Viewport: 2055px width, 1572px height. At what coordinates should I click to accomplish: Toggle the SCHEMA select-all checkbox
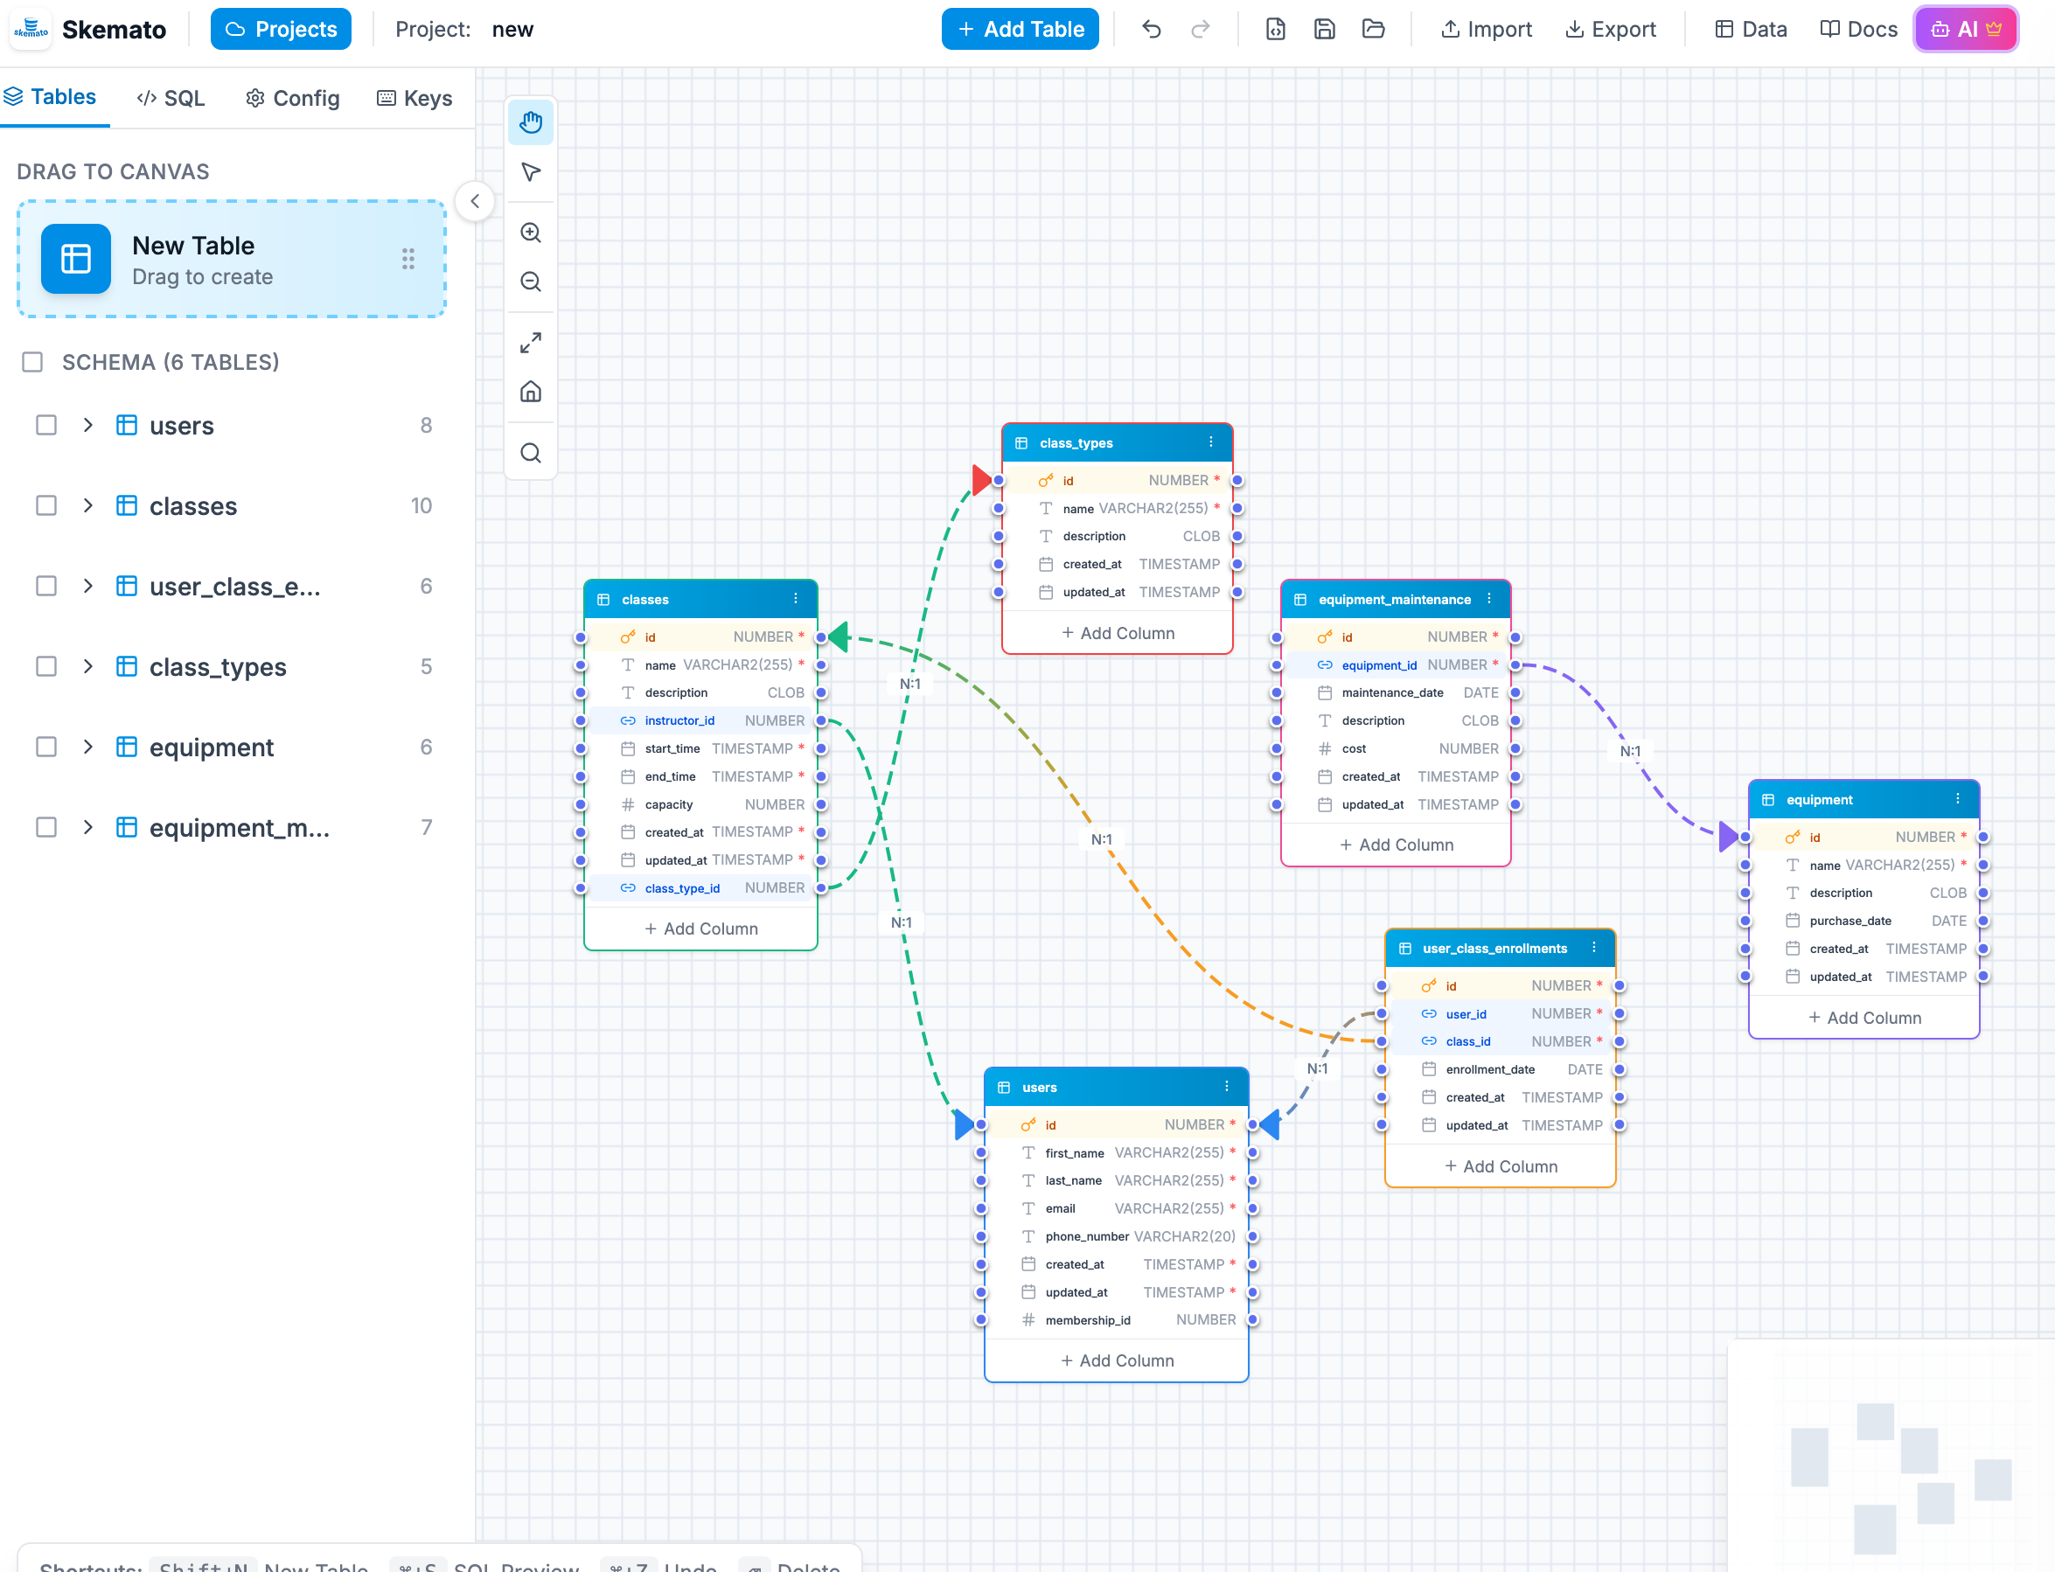tap(32, 362)
